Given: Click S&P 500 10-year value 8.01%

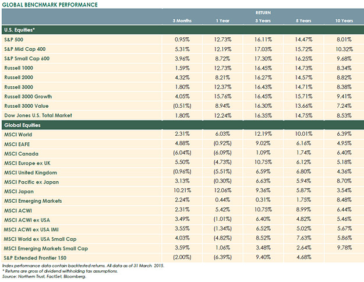Looking at the screenshot, I should 344,40.
